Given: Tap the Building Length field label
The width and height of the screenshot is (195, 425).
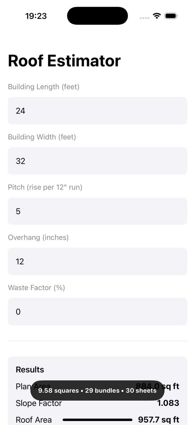Looking at the screenshot, I should click(x=44, y=87).
